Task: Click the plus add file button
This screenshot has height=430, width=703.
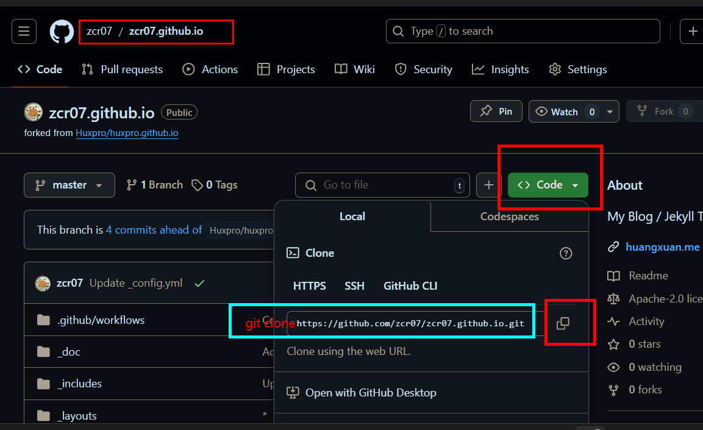Action: [488, 185]
